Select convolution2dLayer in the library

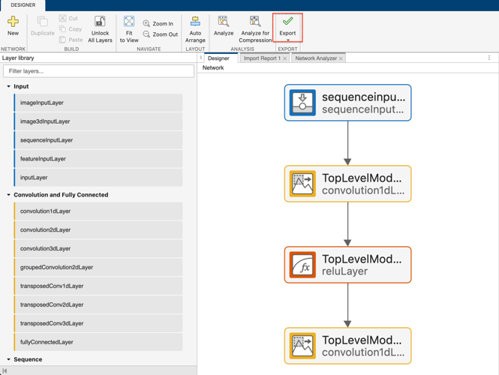[98, 229]
